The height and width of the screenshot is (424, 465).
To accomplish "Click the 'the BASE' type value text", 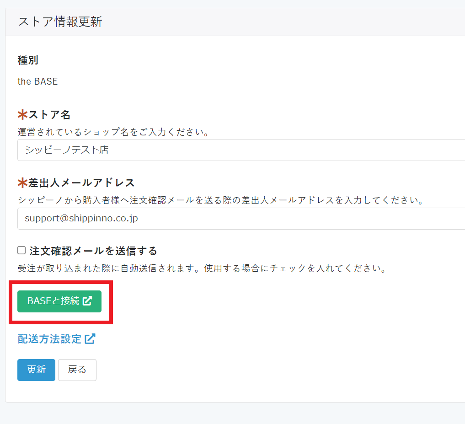I will 37,81.
